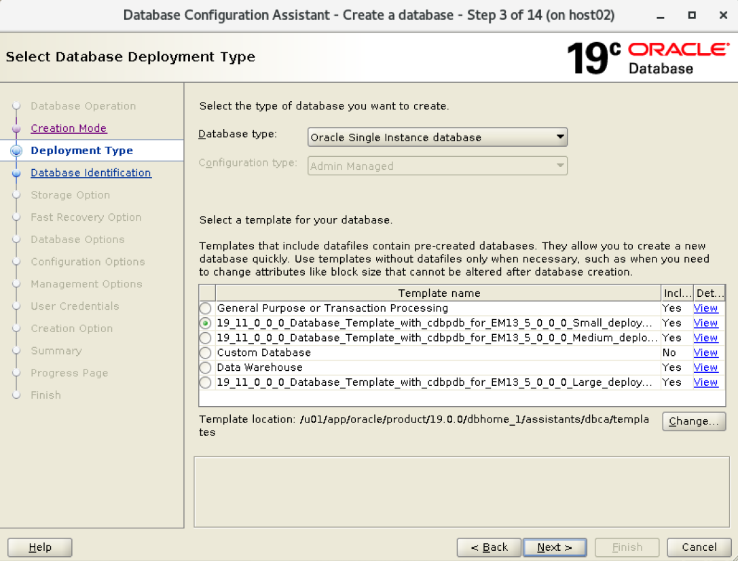Click the Oracle 19c Database logo
This screenshot has height=561, width=738.
[x=648, y=58]
